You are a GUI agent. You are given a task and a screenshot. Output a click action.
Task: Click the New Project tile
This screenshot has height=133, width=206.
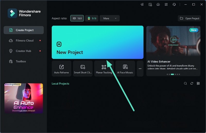(97, 42)
